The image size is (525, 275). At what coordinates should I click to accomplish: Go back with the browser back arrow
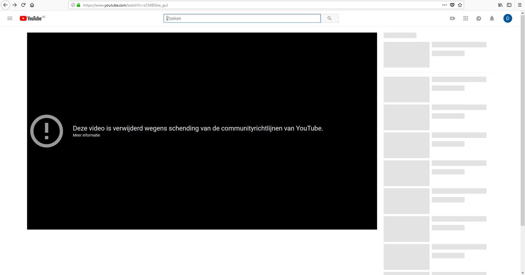click(6, 5)
